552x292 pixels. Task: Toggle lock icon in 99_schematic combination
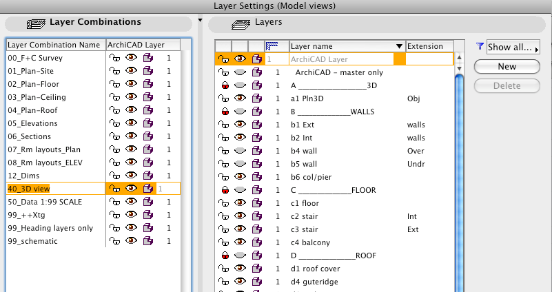pos(114,241)
